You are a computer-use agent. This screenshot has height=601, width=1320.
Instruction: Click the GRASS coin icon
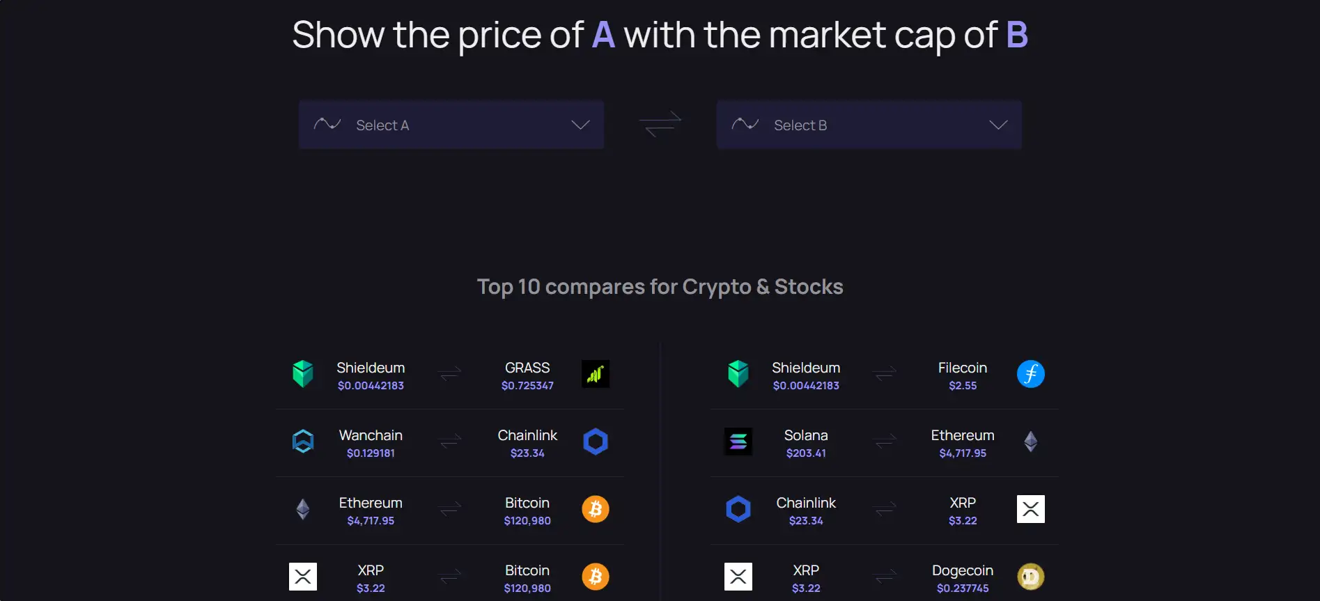pos(596,374)
